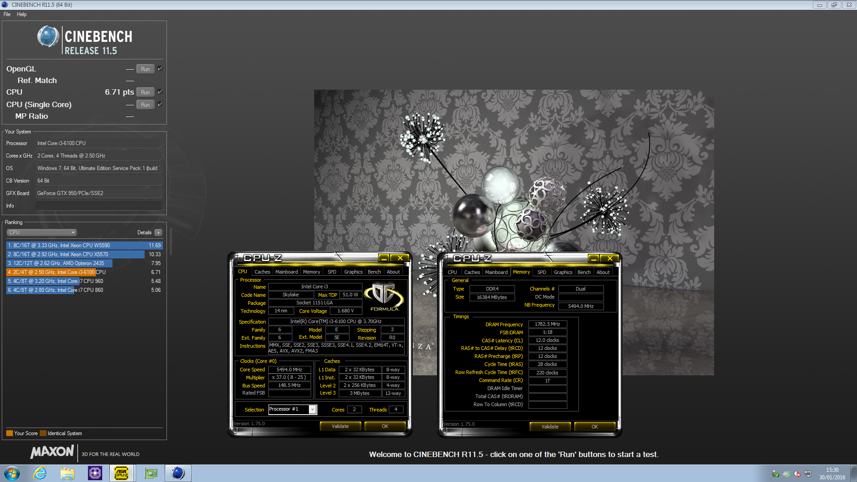Open the Processor #1 selection dropdown

(x=292, y=409)
